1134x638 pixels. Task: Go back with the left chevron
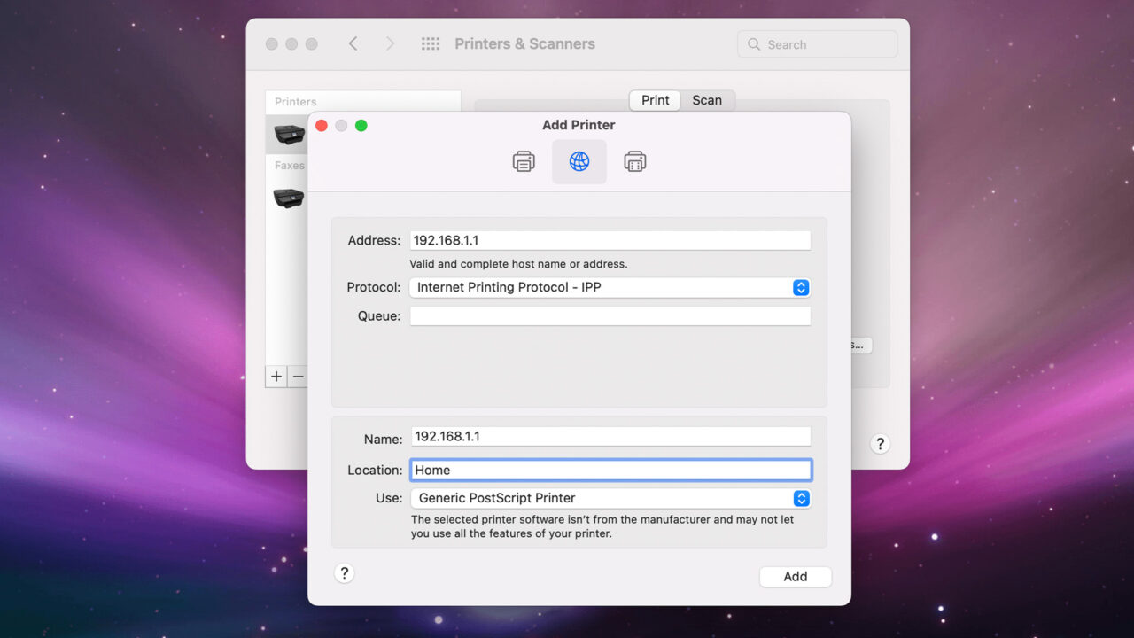tap(353, 44)
